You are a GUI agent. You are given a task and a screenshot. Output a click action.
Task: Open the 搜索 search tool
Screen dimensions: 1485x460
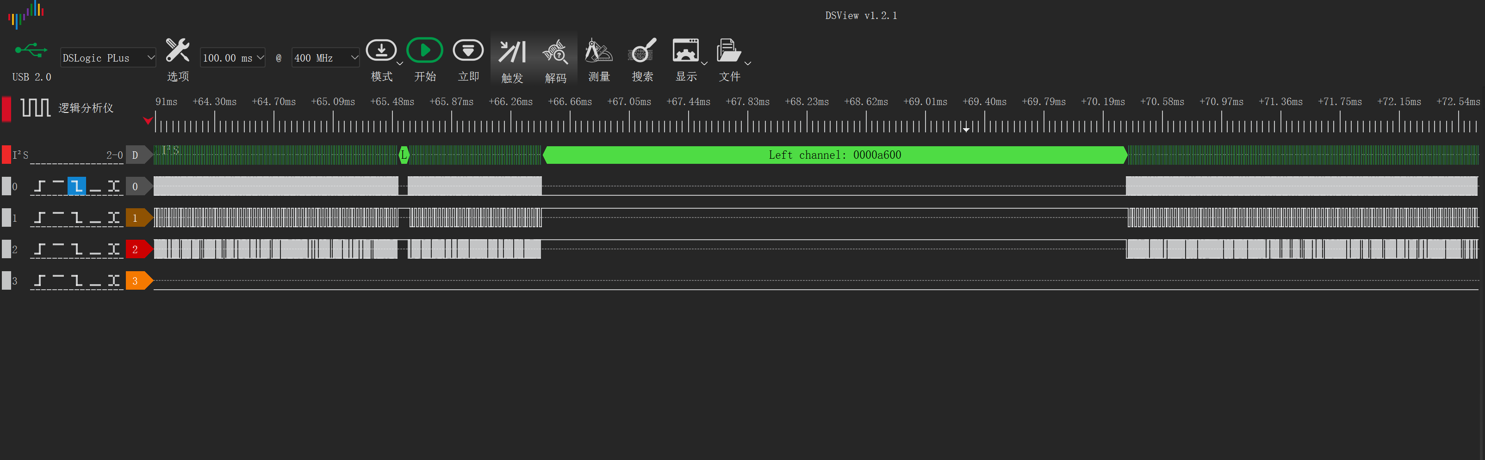[642, 51]
